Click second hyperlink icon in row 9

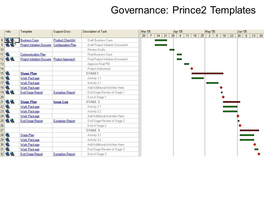[x=12, y=45]
